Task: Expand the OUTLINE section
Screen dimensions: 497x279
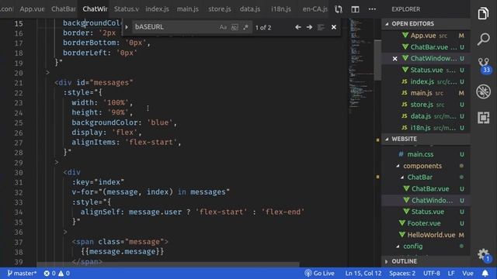Action: 426,261
